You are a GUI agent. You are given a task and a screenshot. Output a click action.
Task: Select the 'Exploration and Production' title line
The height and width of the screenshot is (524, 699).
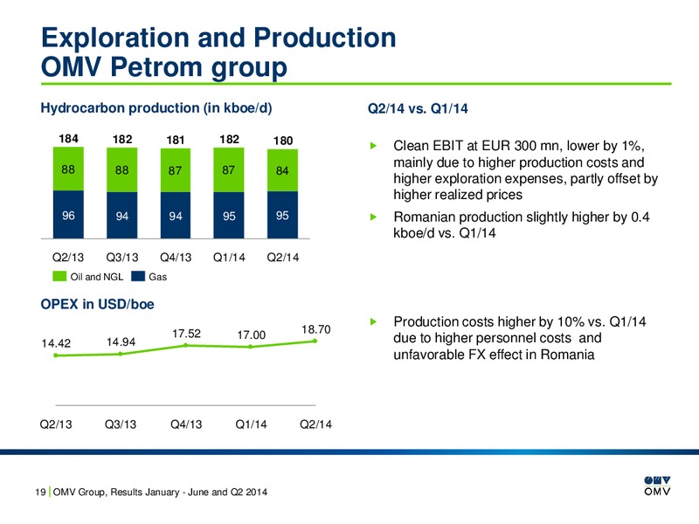coord(218,37)
